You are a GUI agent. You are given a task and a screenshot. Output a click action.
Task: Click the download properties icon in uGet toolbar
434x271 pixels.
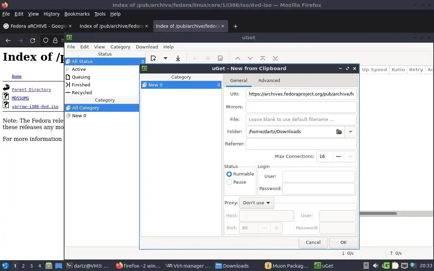[220, 58]
